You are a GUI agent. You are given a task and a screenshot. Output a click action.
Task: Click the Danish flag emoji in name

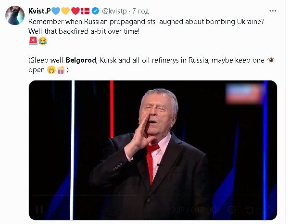(x=85, y=11)
